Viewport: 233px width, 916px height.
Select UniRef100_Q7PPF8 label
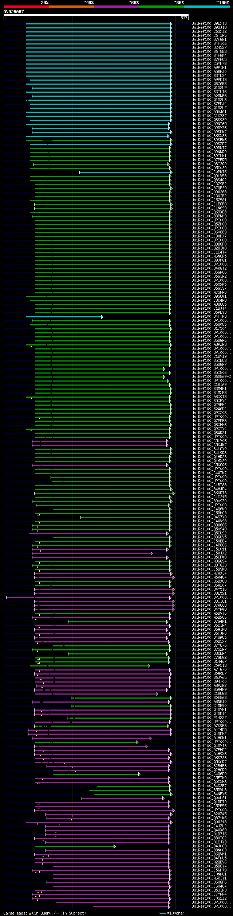(209, 421)
